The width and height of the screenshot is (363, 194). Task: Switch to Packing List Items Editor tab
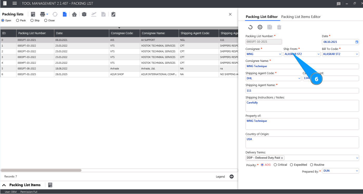pyautogui.click(x=301, y=17)
